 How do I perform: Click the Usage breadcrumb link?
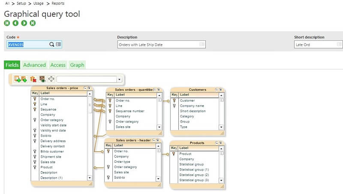(38, 3)
